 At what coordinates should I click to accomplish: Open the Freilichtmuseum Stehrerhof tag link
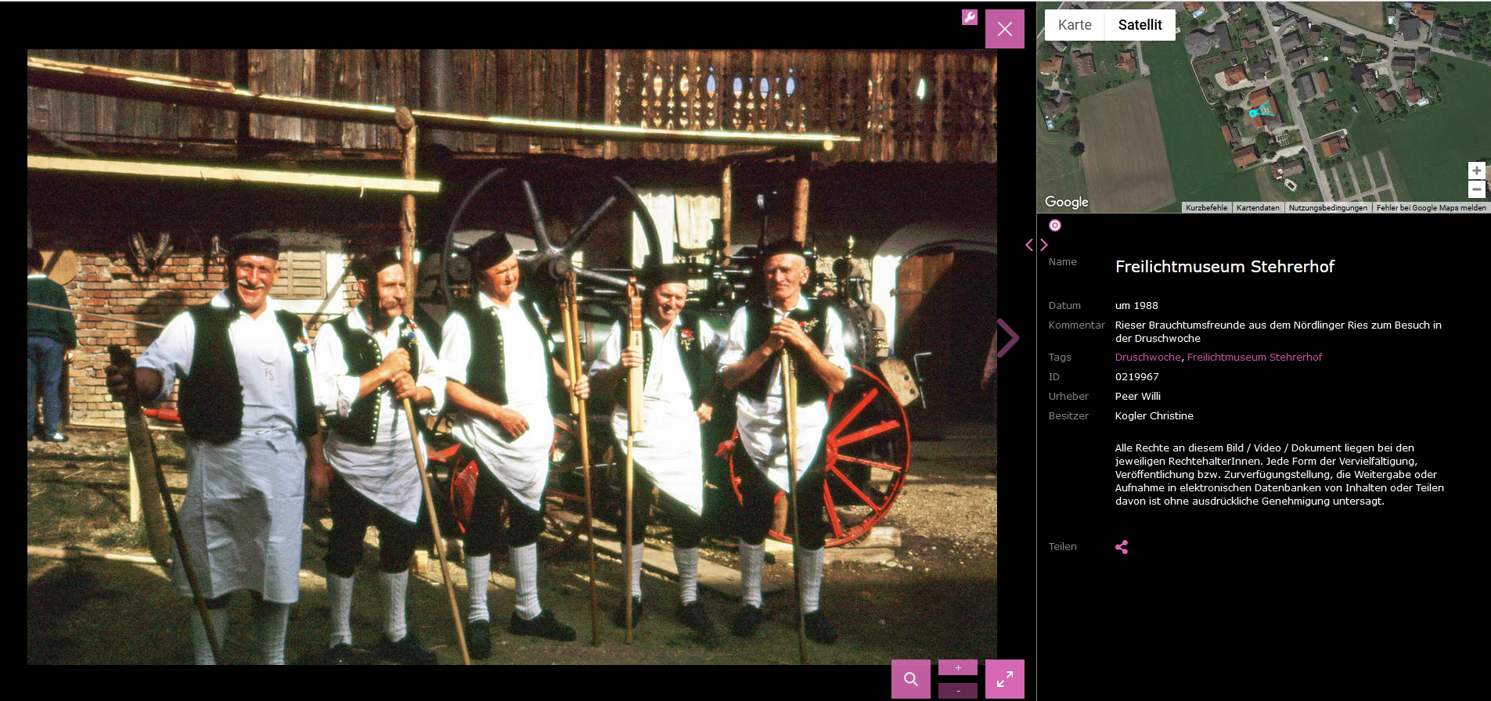[1255, 358]
